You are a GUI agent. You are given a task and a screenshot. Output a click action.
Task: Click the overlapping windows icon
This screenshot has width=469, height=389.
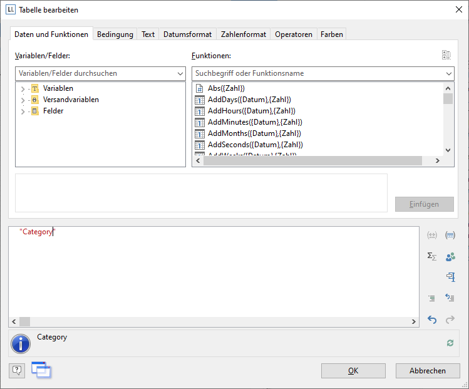click(x=41, y=371)
